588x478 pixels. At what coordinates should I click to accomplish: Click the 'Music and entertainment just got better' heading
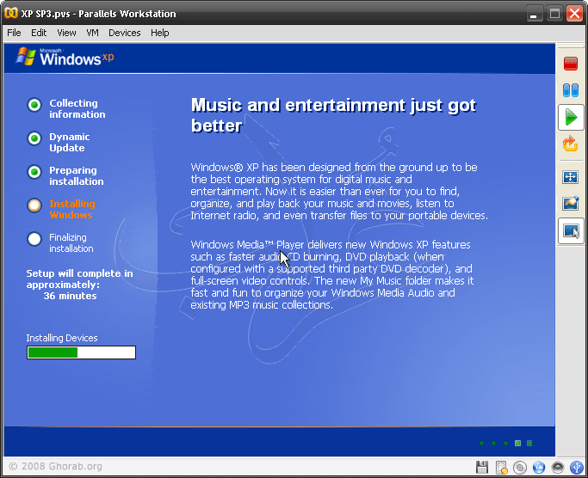334,115
